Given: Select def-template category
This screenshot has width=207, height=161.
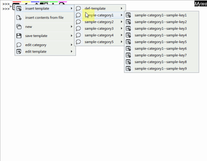Looking at the screenshot, I should 100,8.
